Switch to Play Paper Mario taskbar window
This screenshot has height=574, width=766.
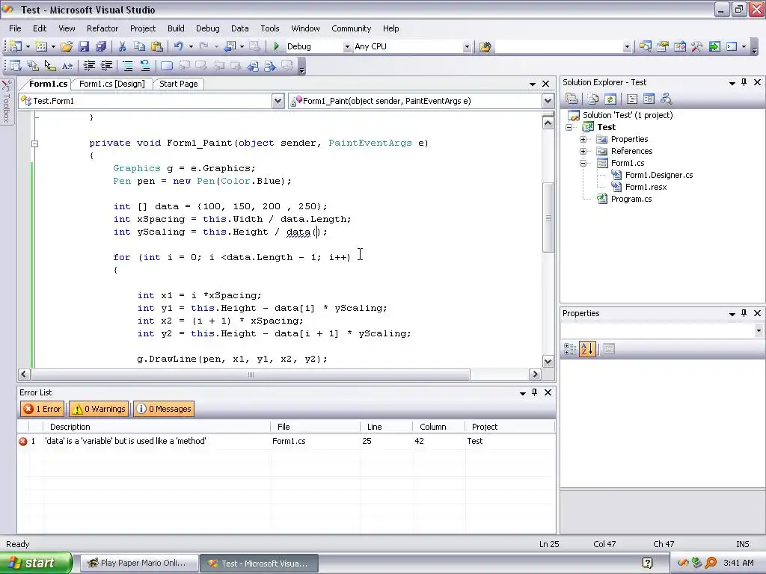(x=138, y=564)
